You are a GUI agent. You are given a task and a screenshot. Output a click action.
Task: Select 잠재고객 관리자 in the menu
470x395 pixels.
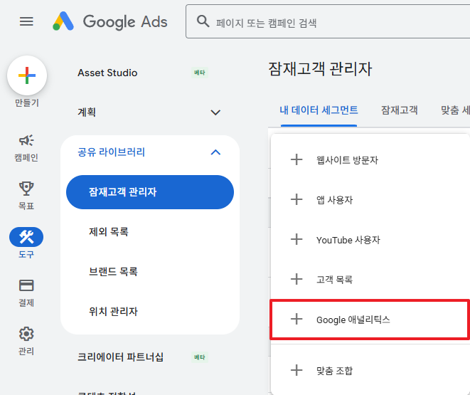(x=150, y=192)
